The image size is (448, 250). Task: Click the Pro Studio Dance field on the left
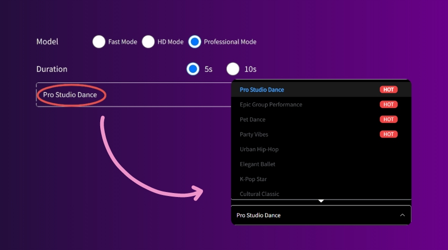click(134, 94)
